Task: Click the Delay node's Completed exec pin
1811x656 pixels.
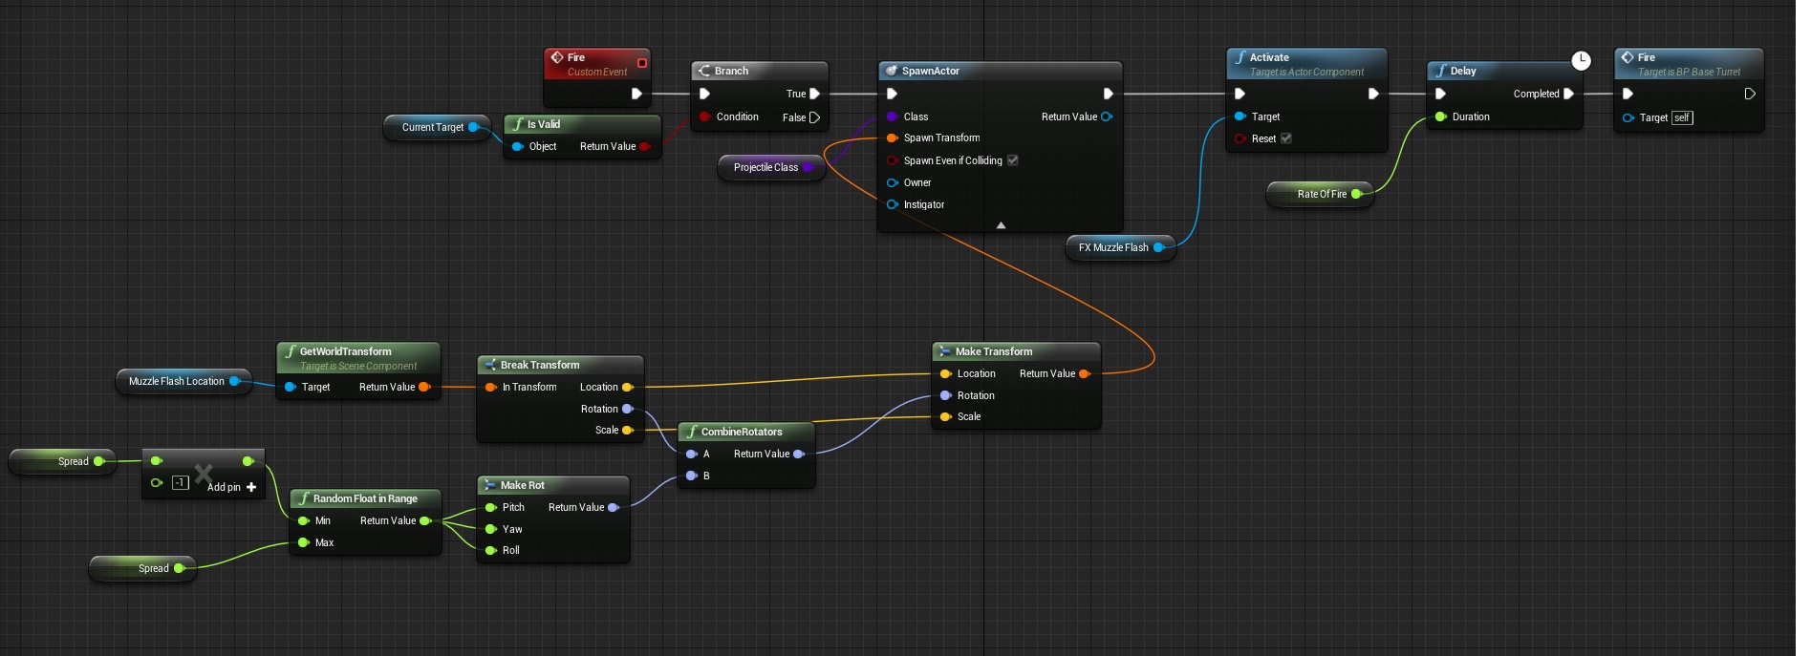Action: coord(1568,94)
